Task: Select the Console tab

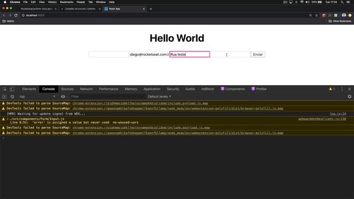Action: point(49,89)
